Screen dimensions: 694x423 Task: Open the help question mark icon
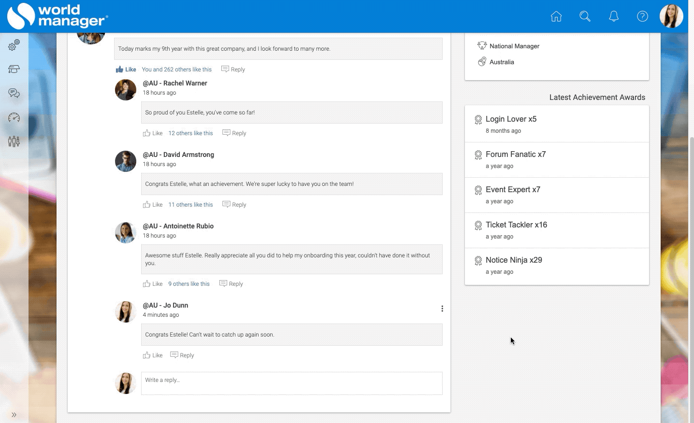[642, 16]
